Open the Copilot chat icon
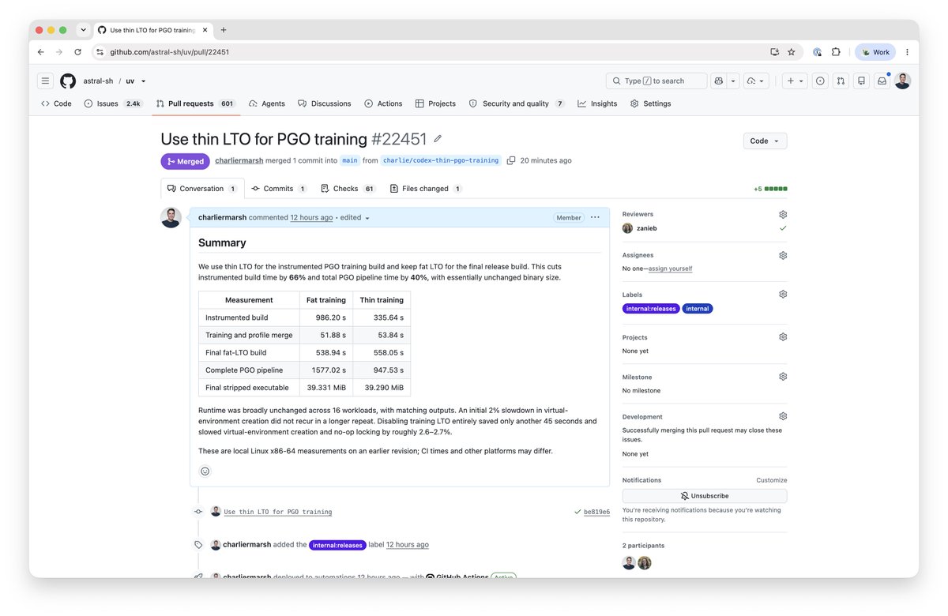The width and height of the screenshot is (948, 616). coord(718,81)
